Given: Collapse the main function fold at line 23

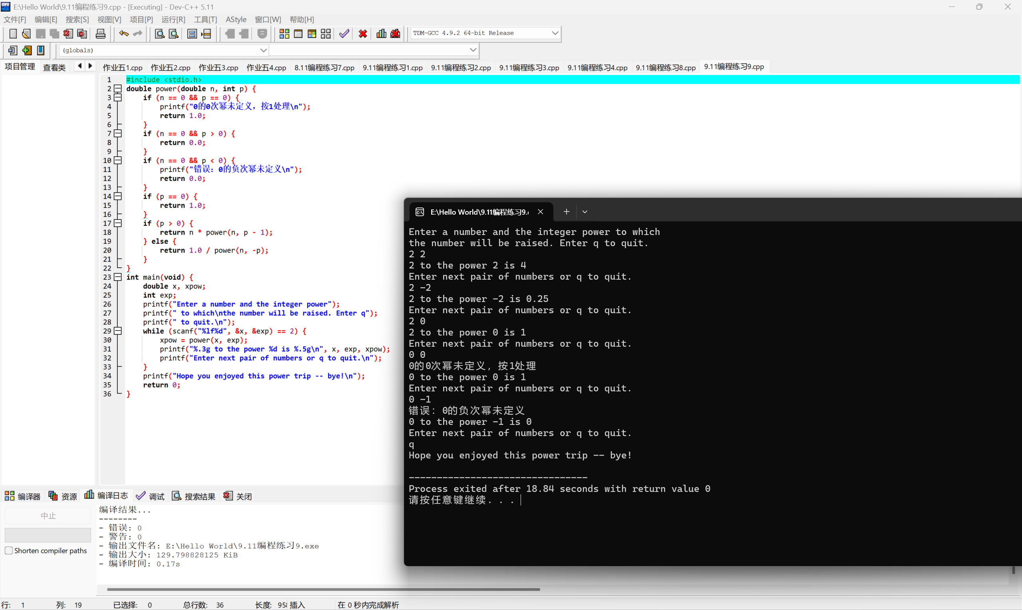Looking at the screenshot, I should (x=118, y=277).
